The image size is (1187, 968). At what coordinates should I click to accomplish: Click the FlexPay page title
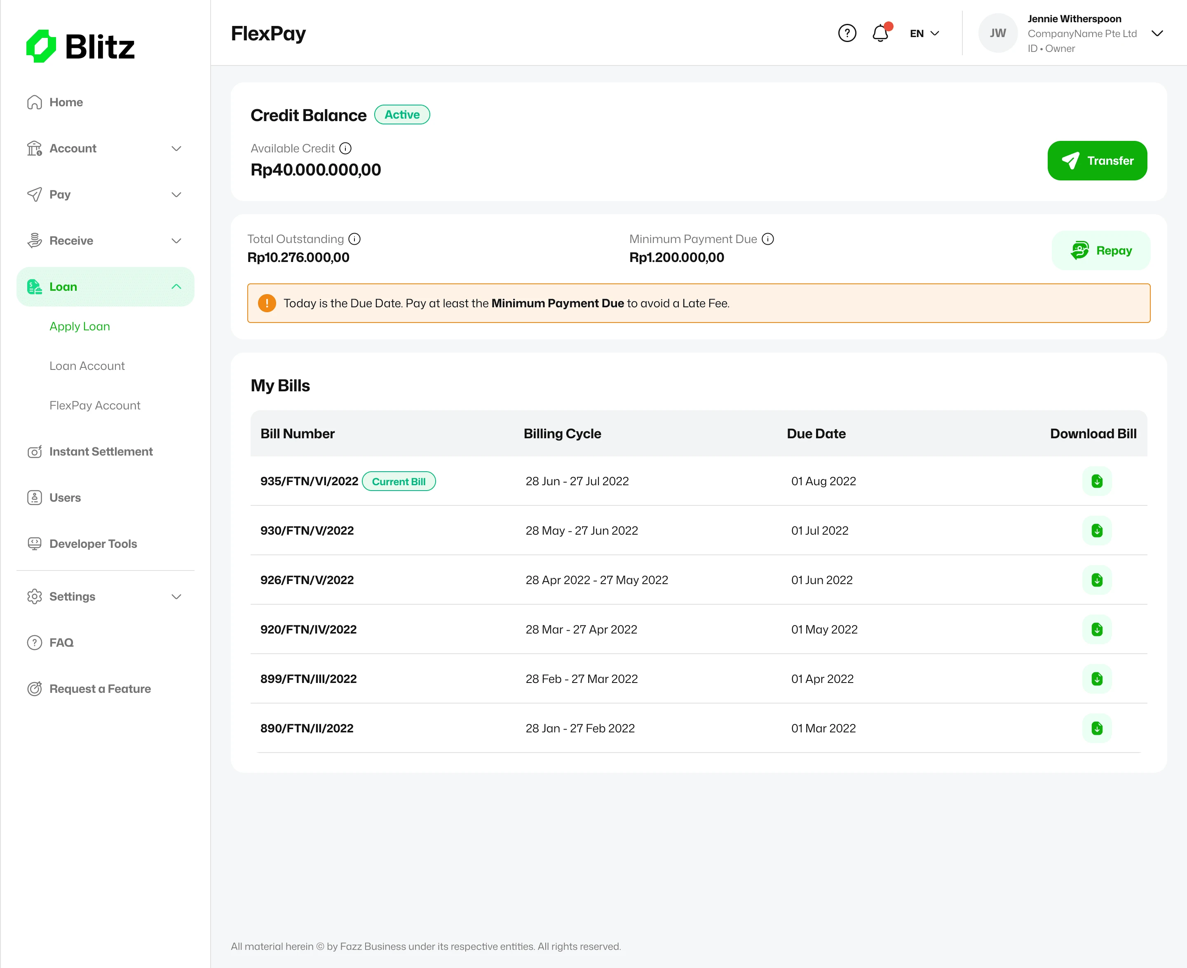click(268, 33)
